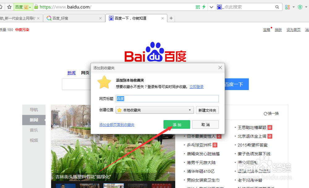Click the lightning speed mode icon
309x188 pixels.
tap(204, 7)
